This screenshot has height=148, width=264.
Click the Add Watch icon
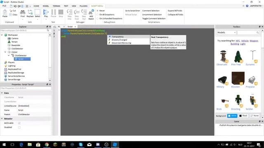pos(91,12)
